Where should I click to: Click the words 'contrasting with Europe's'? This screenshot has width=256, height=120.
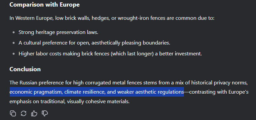[219, 92]
